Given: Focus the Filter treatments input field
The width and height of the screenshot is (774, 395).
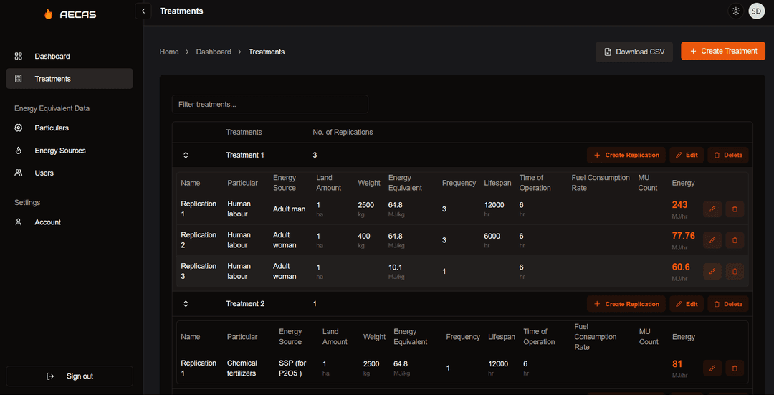Looking at the screenshot, I should pos(270,104).
